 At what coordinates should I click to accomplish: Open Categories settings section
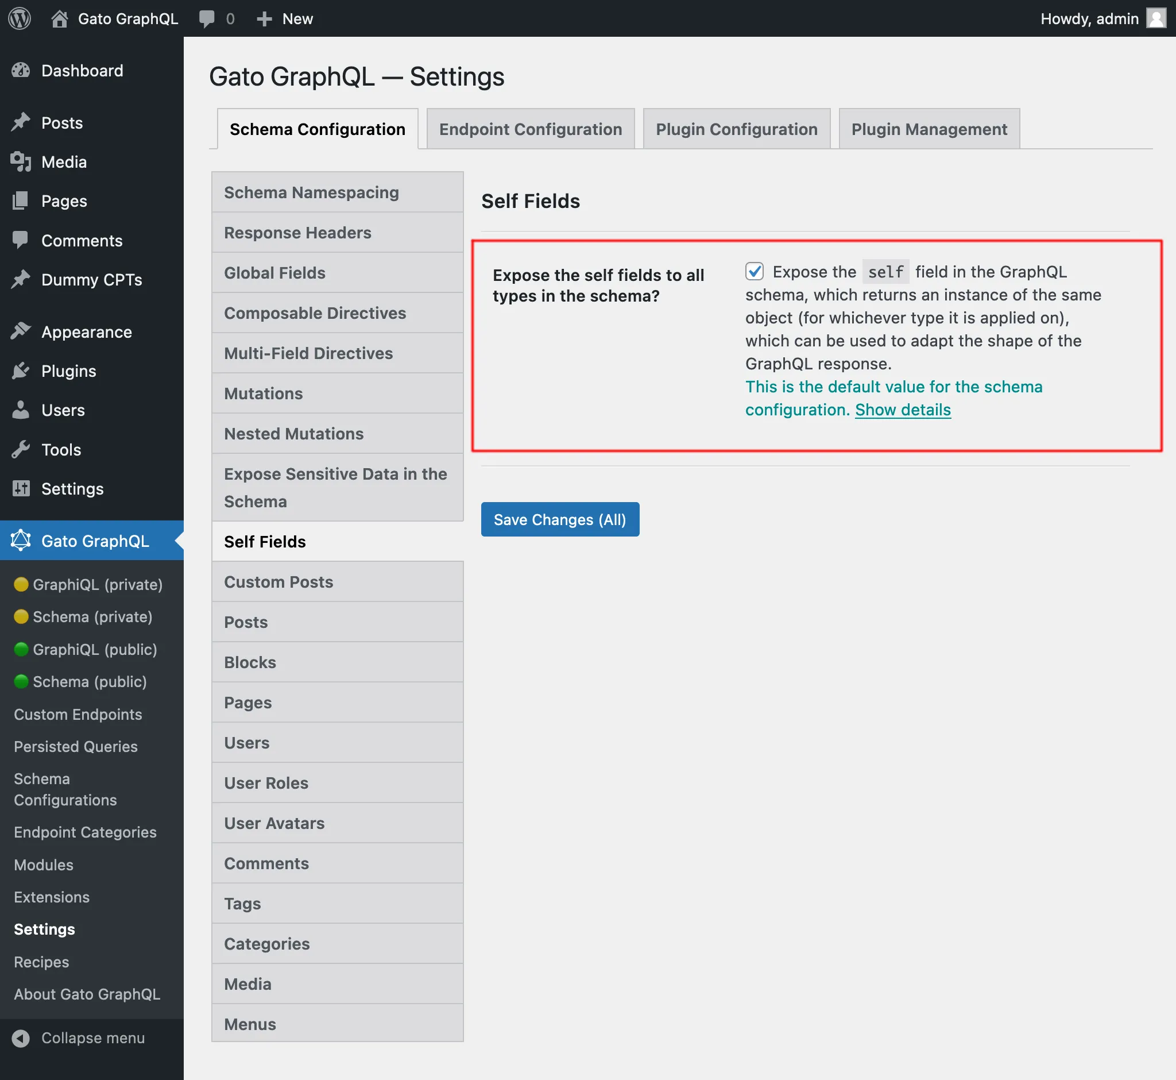pyautogui.click(x=338, y=944)
